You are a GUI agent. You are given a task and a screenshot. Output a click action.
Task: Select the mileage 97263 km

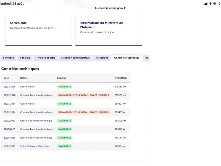coord(120,146)
